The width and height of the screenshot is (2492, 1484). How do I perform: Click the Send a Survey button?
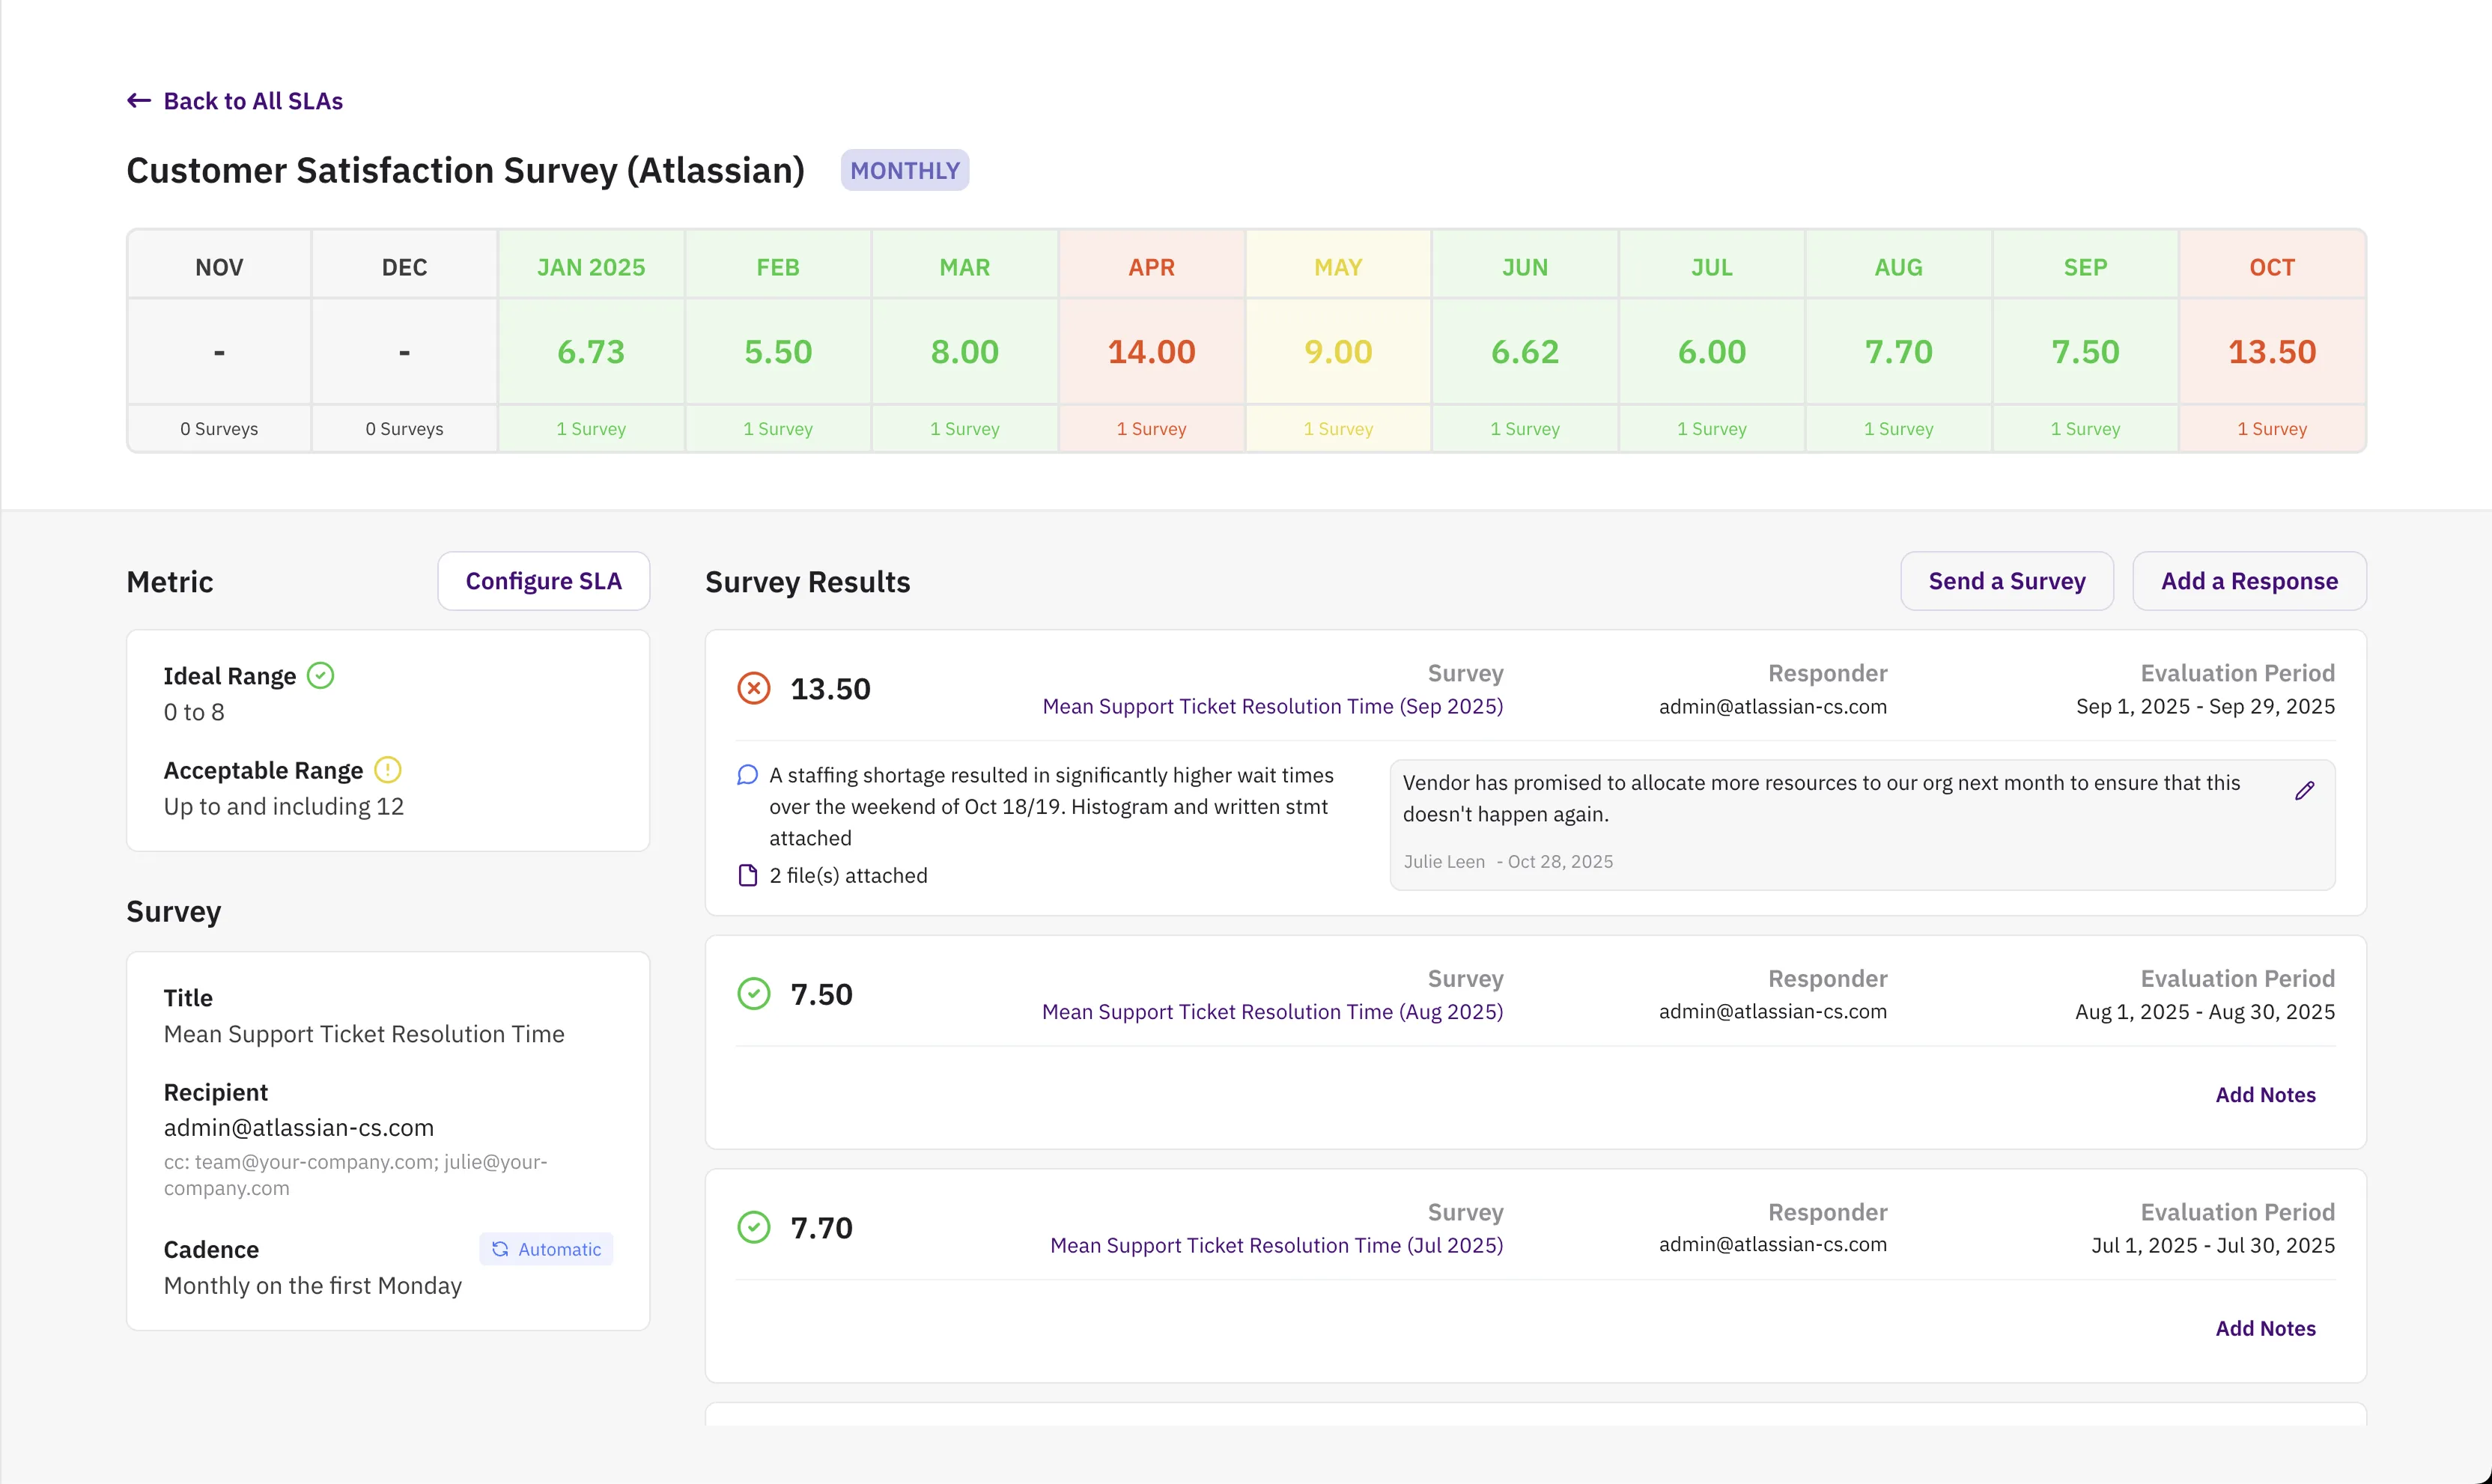pos(2006,580)
